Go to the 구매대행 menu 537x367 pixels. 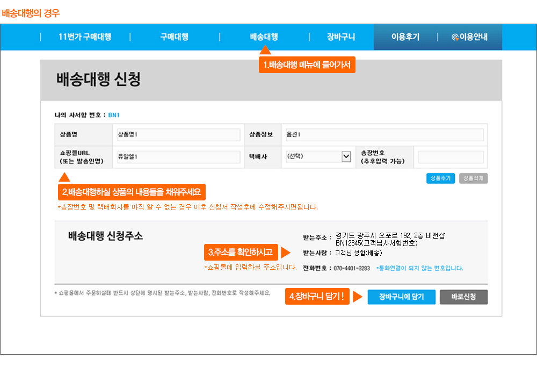[174, 37]
